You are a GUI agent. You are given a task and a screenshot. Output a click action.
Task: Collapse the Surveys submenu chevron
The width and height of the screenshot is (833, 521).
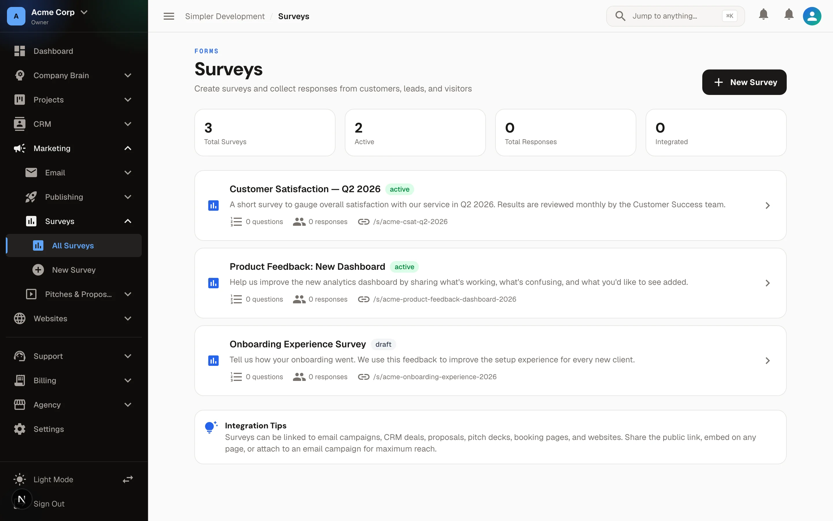click(x=128, y=221)
